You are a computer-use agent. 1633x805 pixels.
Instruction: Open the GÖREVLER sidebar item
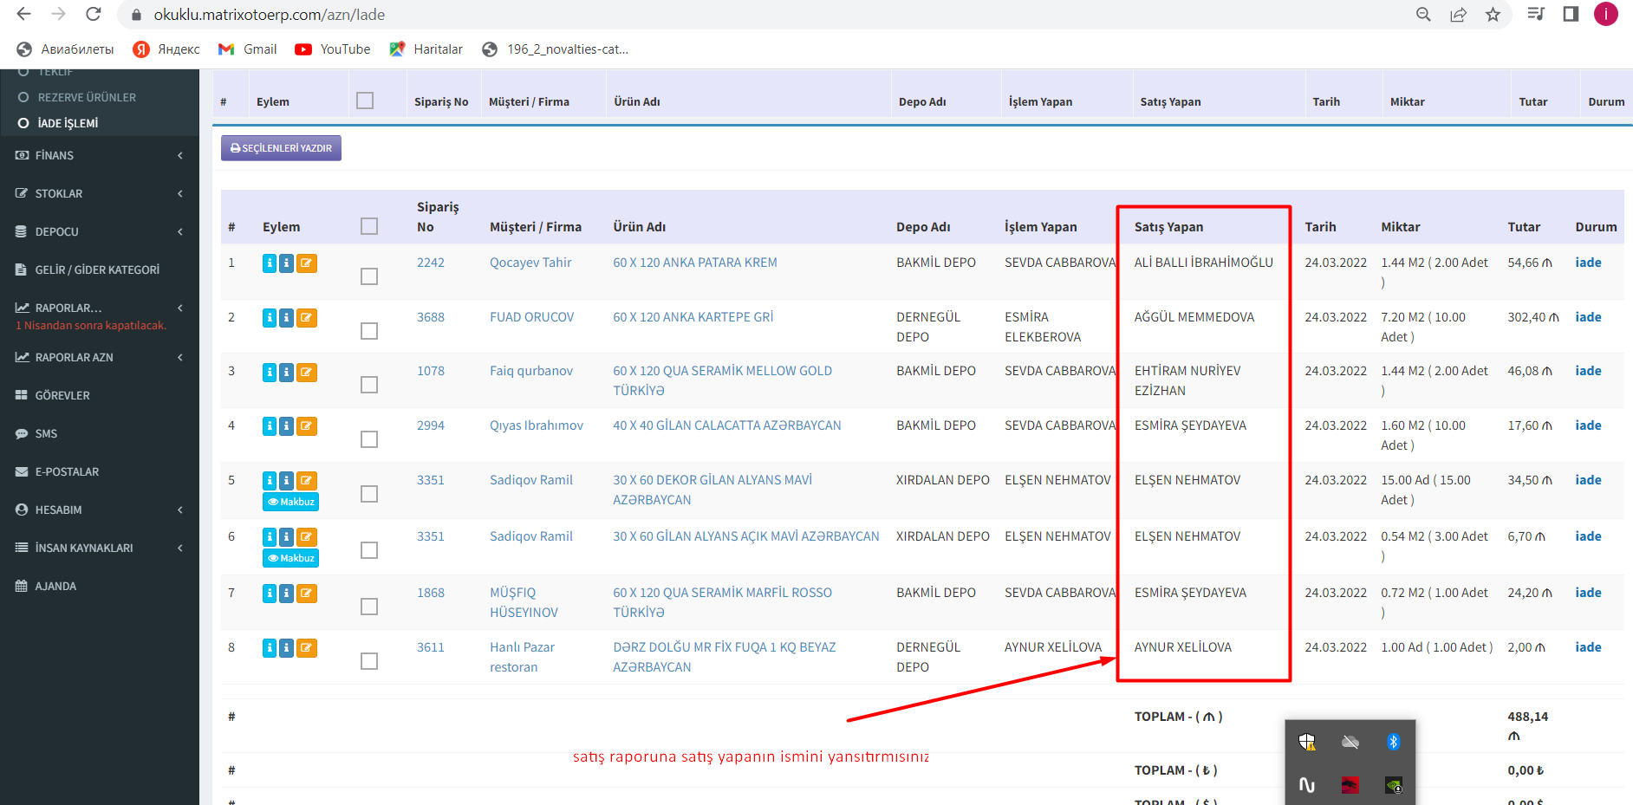click(62, 396)
